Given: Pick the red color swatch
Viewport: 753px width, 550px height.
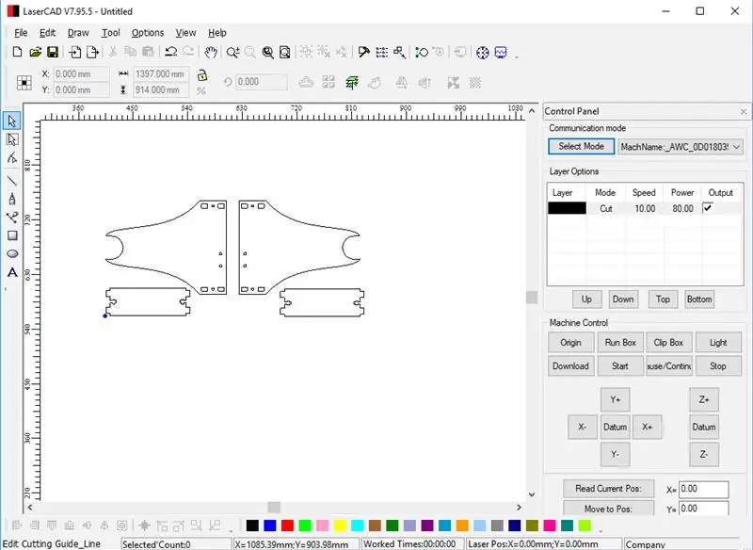Looking at the screenshot, I should point(287,526).
